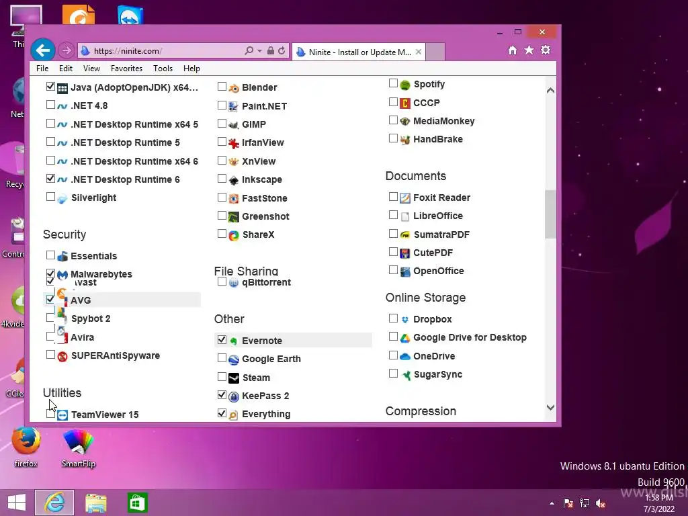This screenshot has height=516, width=688.
Task: Go back with the browser back arrow
Action: point(42,50)
